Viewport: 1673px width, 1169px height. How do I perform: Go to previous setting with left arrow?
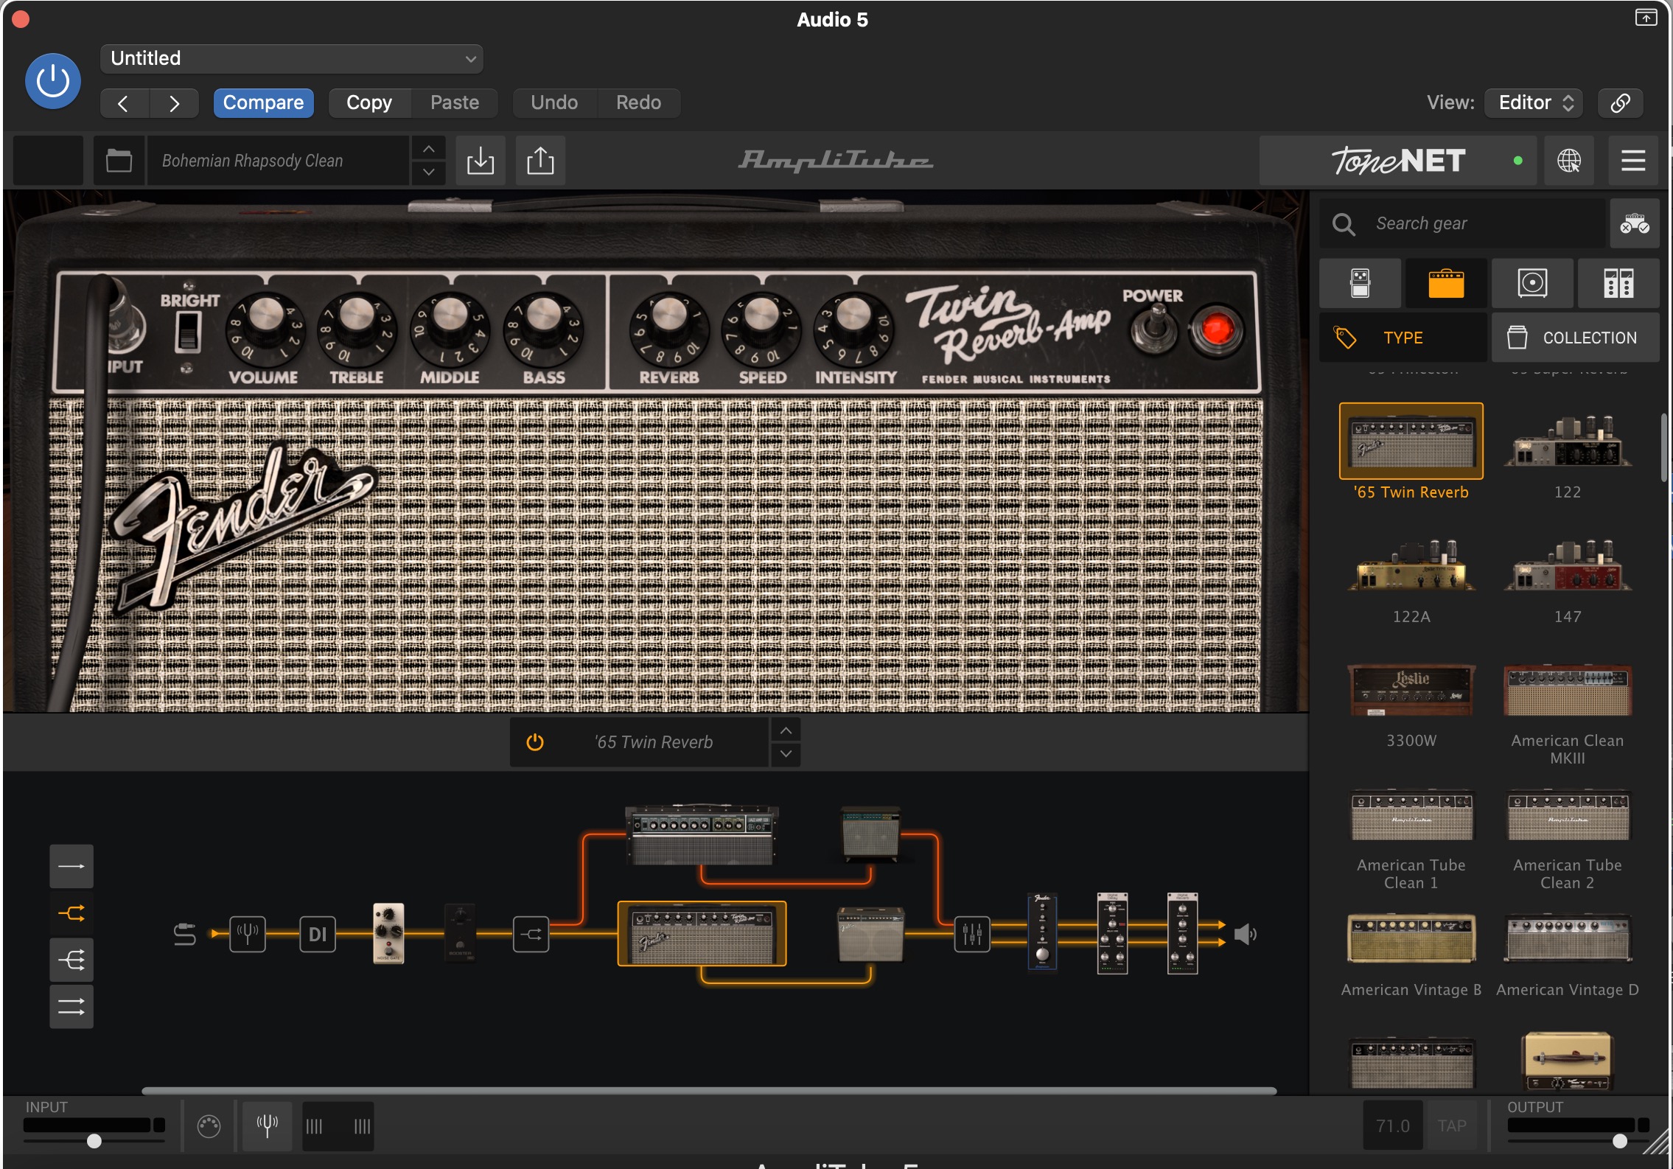click(x=124, y=103)
